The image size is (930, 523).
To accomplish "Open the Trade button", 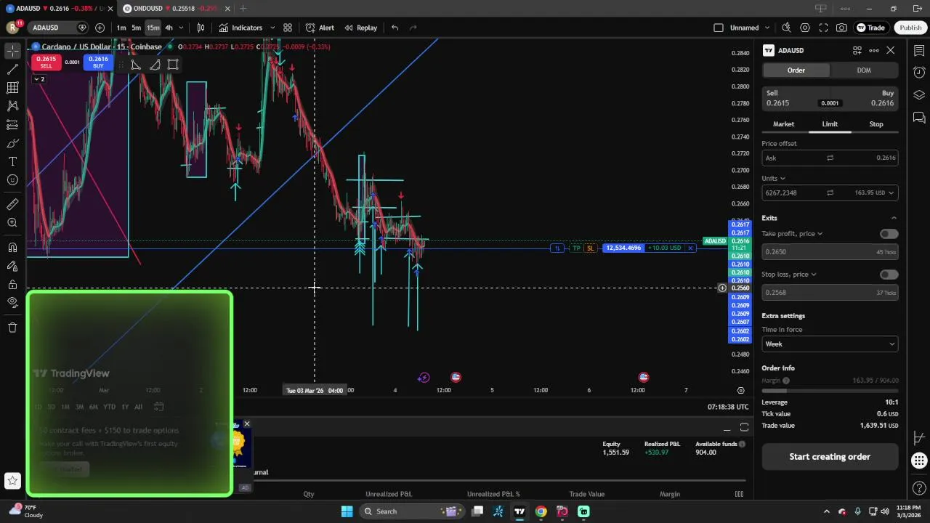I will [870, 28].
